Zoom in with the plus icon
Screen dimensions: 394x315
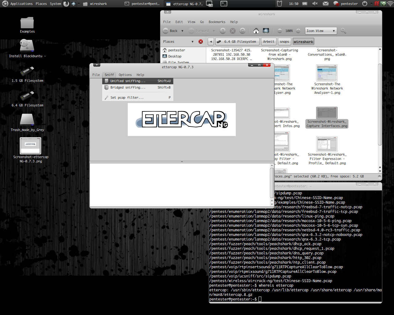pos(298,31)
